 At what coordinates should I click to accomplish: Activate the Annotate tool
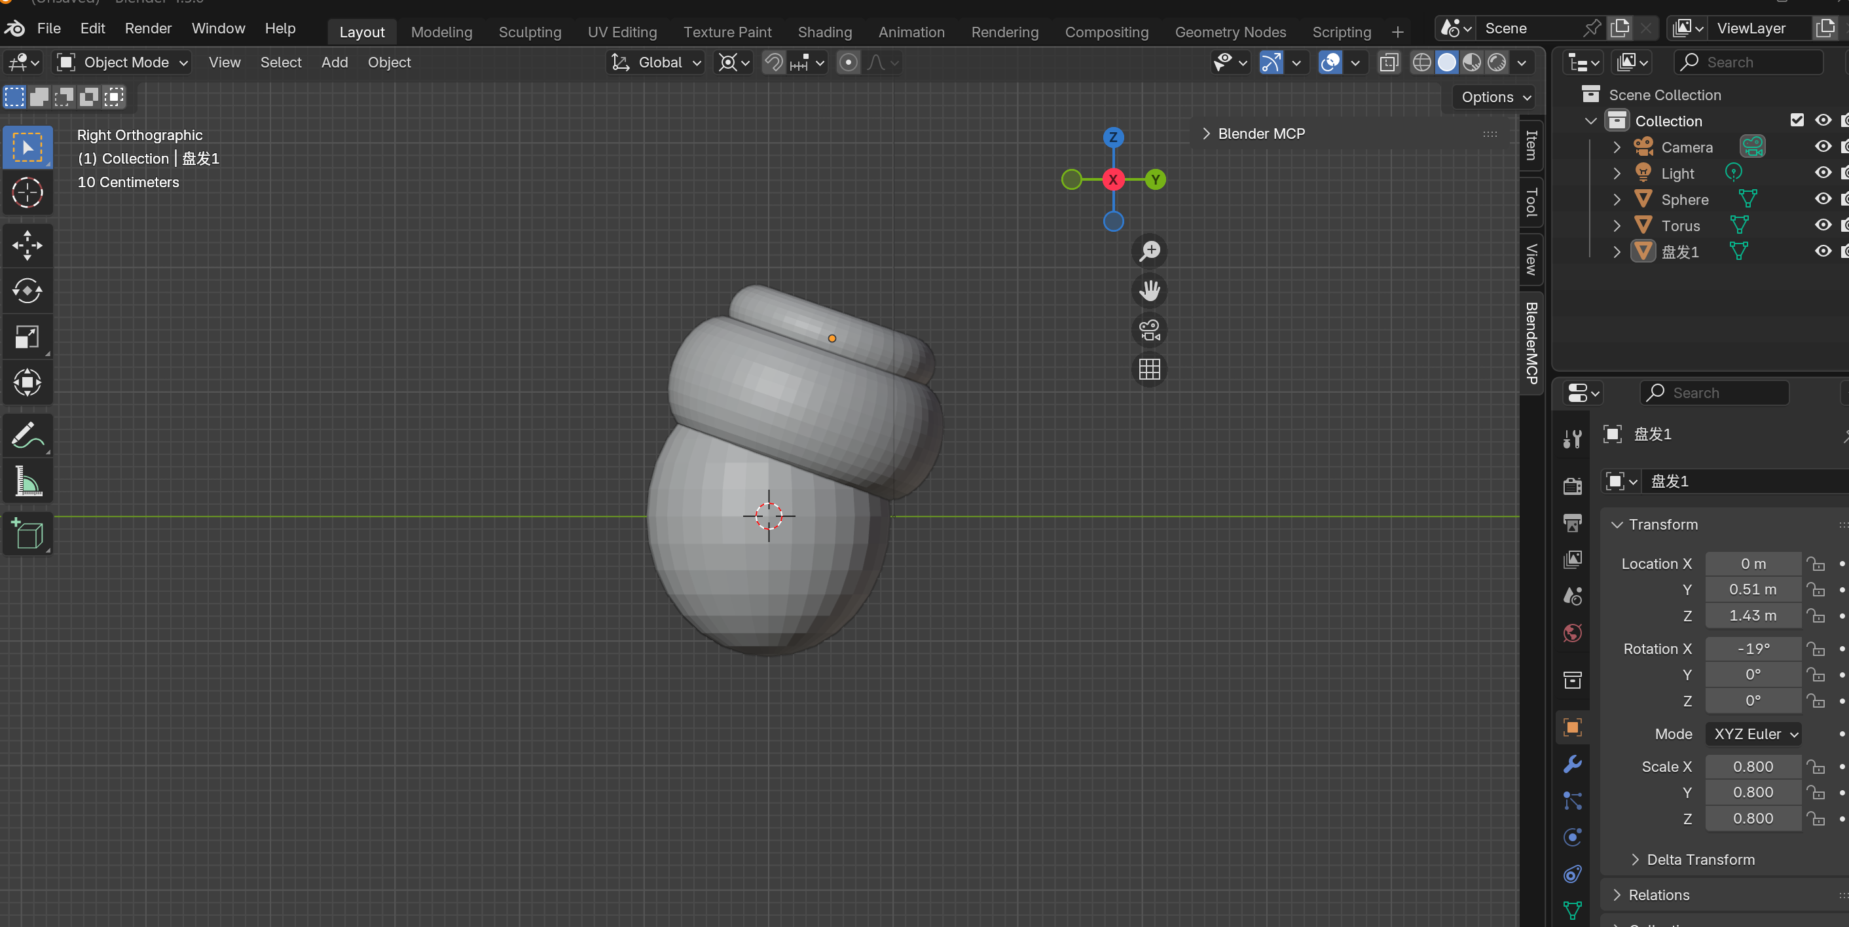click(27, 435)
